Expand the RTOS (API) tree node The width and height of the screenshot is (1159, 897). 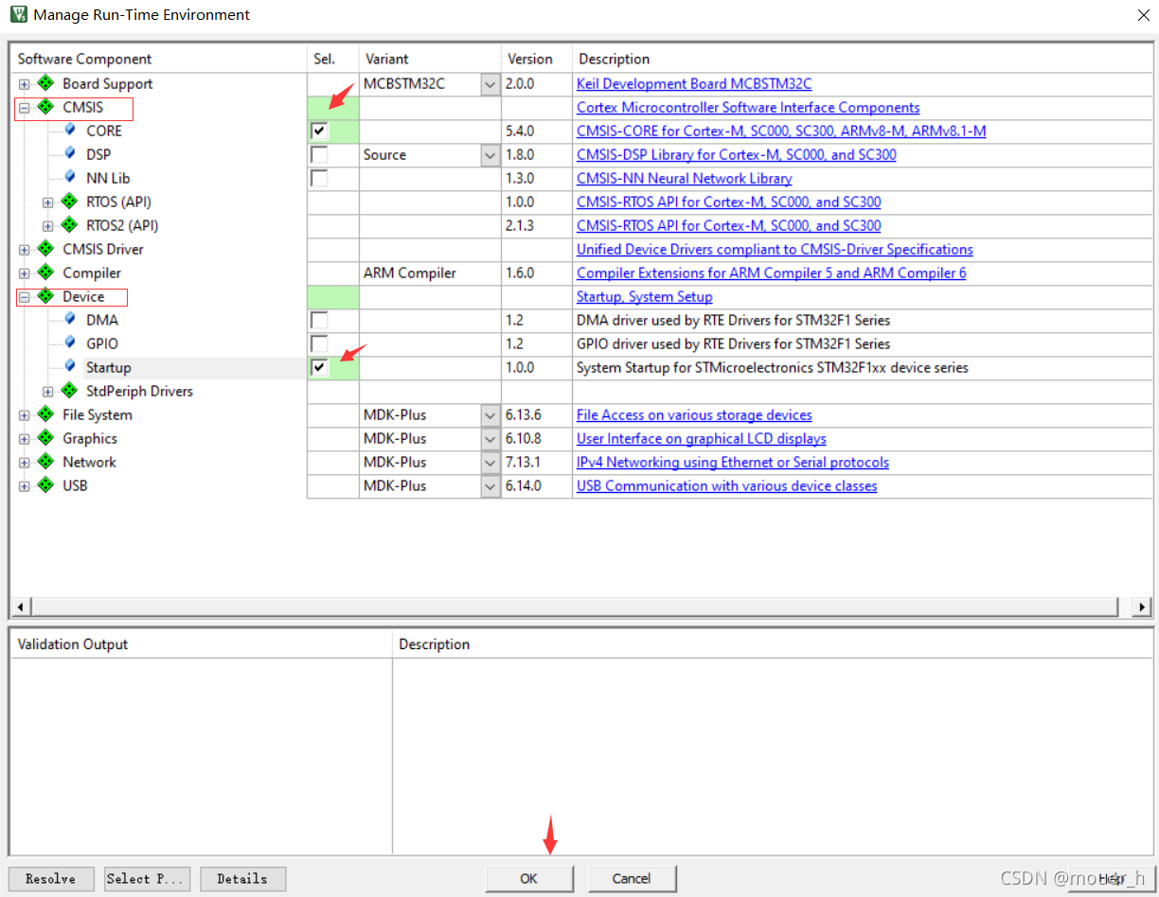point(48,202)
